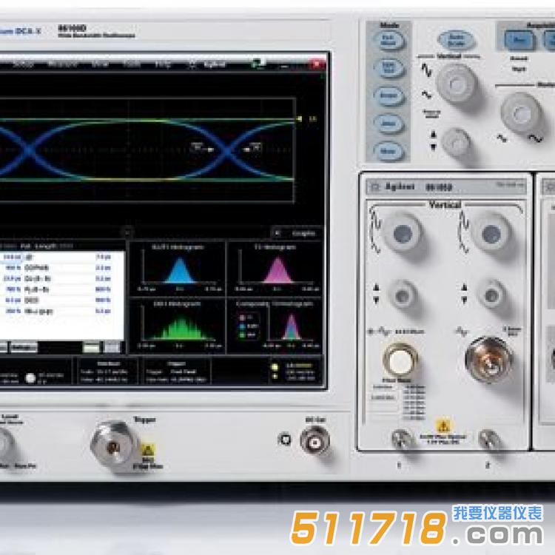This screenshot has height=555, width=555.
Task: Click the yellow channel marker beside the eye diagram
Action: (299, 119)
